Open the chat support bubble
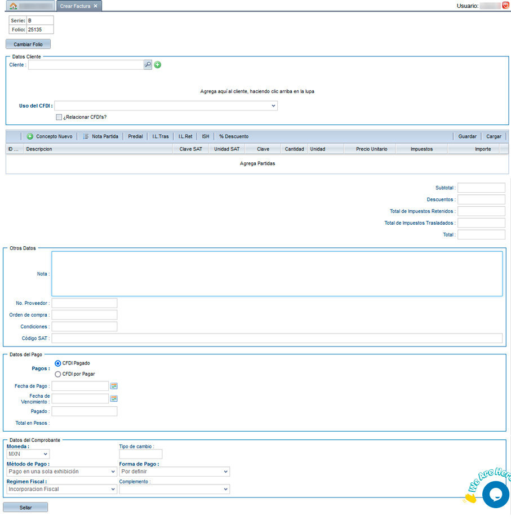This screenshot has height=520, width=511. (x=495, y=494)
